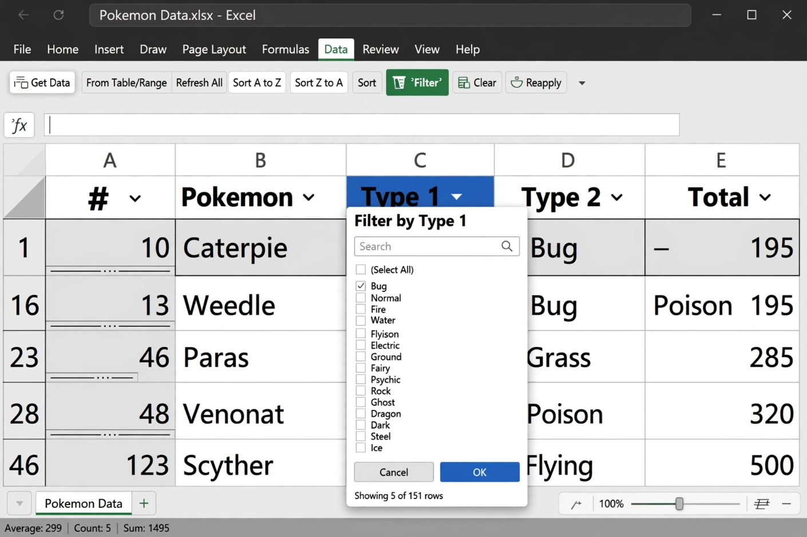Sort column A to Z

click(x=257, y=83)
